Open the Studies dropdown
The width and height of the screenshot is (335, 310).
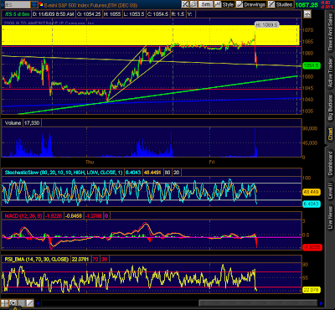coord(281,4)
